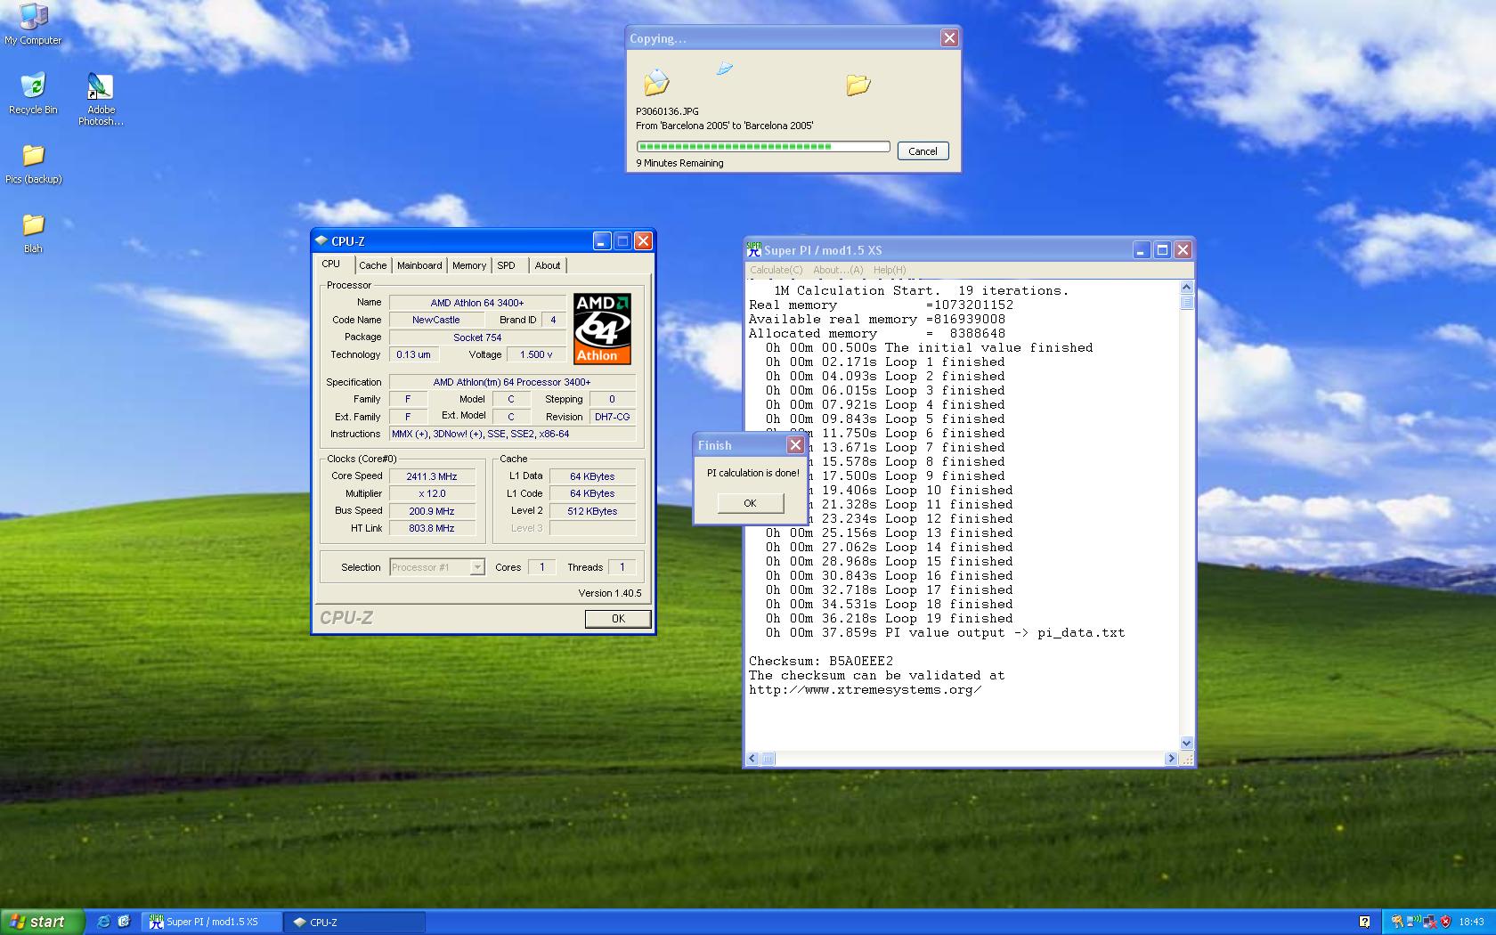The width and height of the screenshot is (1496, 935).
Task: Click Super PI vertical scrollbar up arrow
Action: pyautogui.click(x=1186, y=287)
